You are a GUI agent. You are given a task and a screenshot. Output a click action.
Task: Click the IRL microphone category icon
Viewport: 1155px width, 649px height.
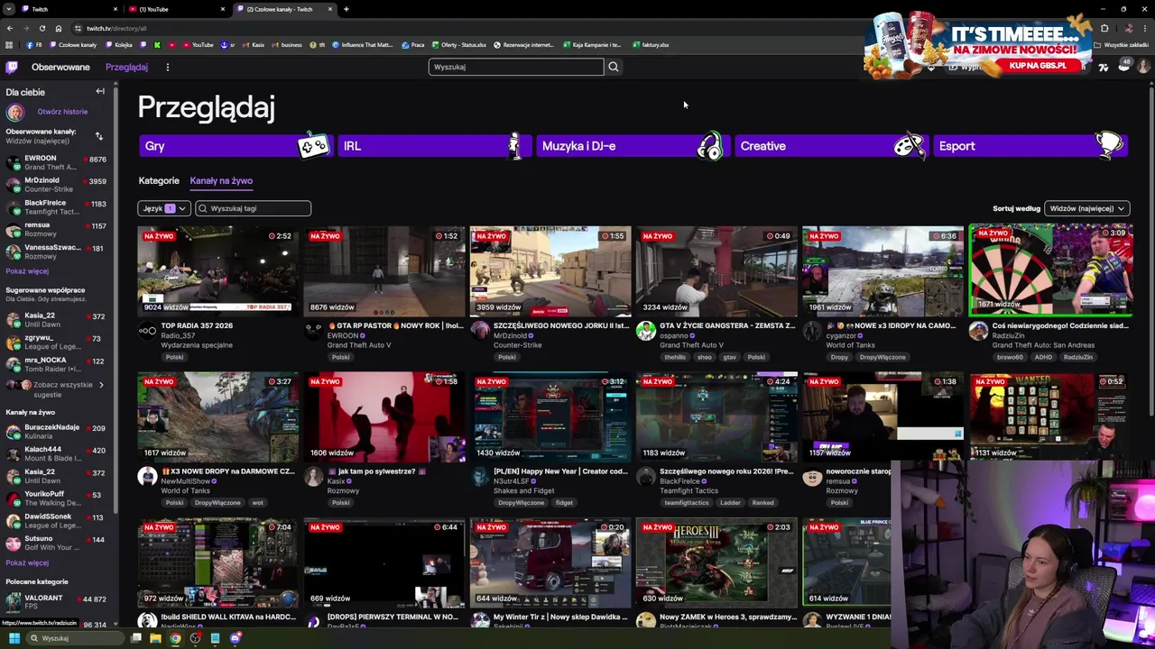point(514,146)
